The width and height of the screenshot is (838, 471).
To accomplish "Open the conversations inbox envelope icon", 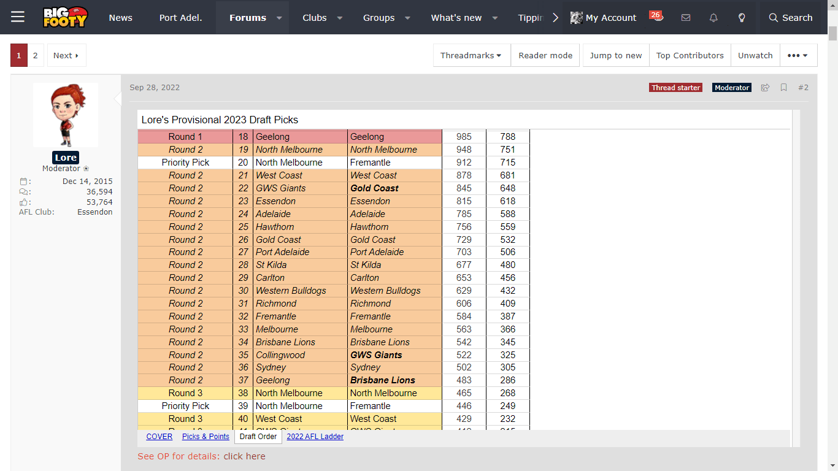I will tap(686, 18).
